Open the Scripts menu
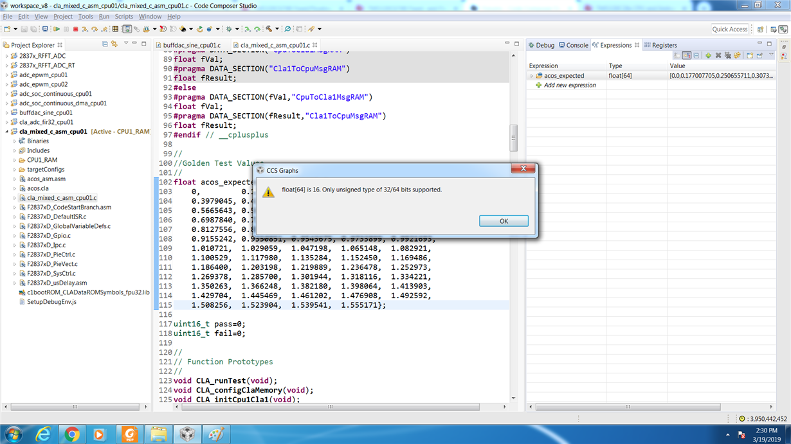Viewport: 791px width, 444px height. (123, 16)
